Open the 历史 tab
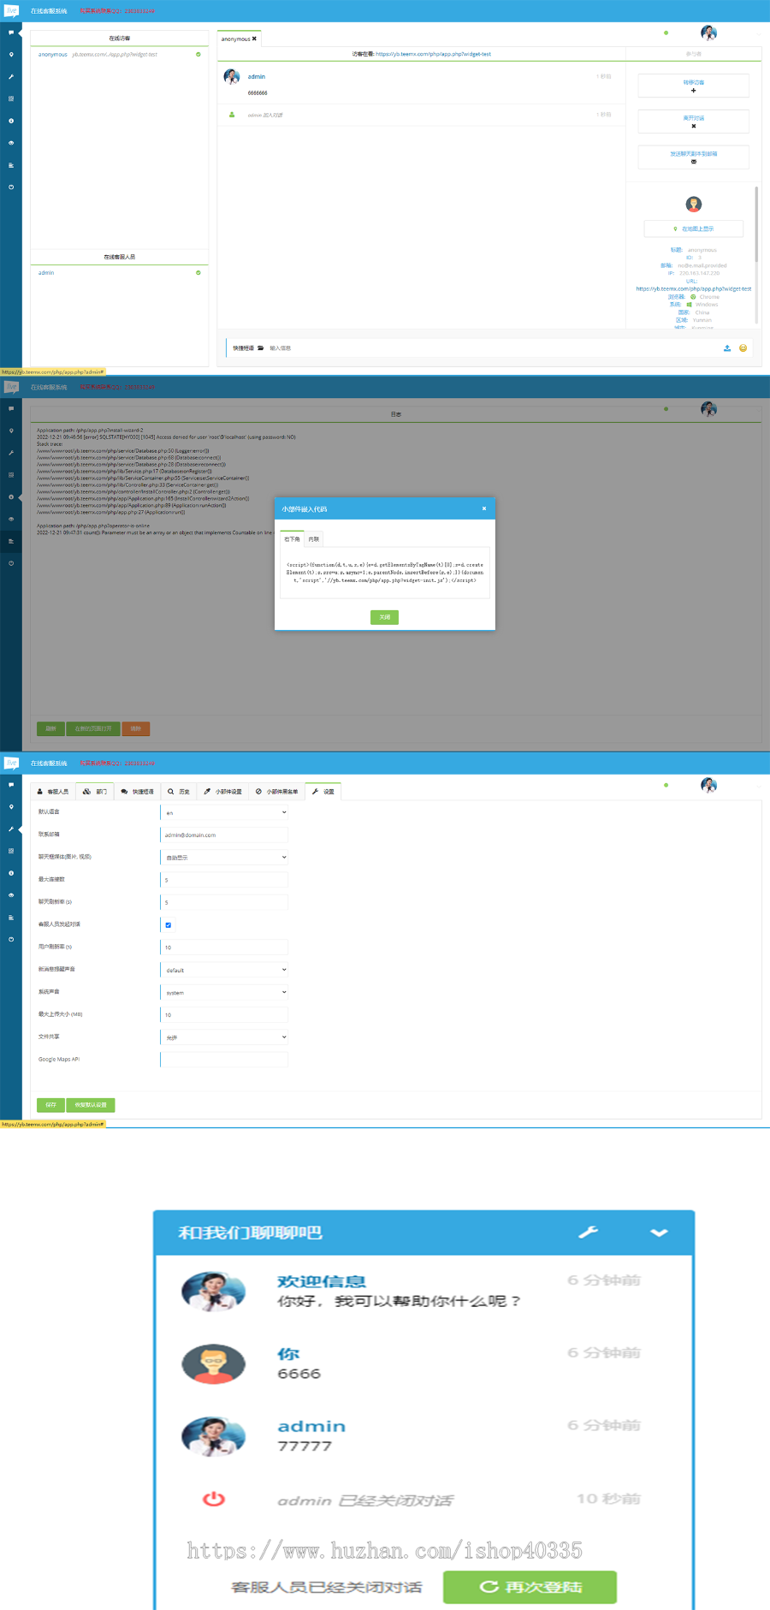 click(179, 792)
